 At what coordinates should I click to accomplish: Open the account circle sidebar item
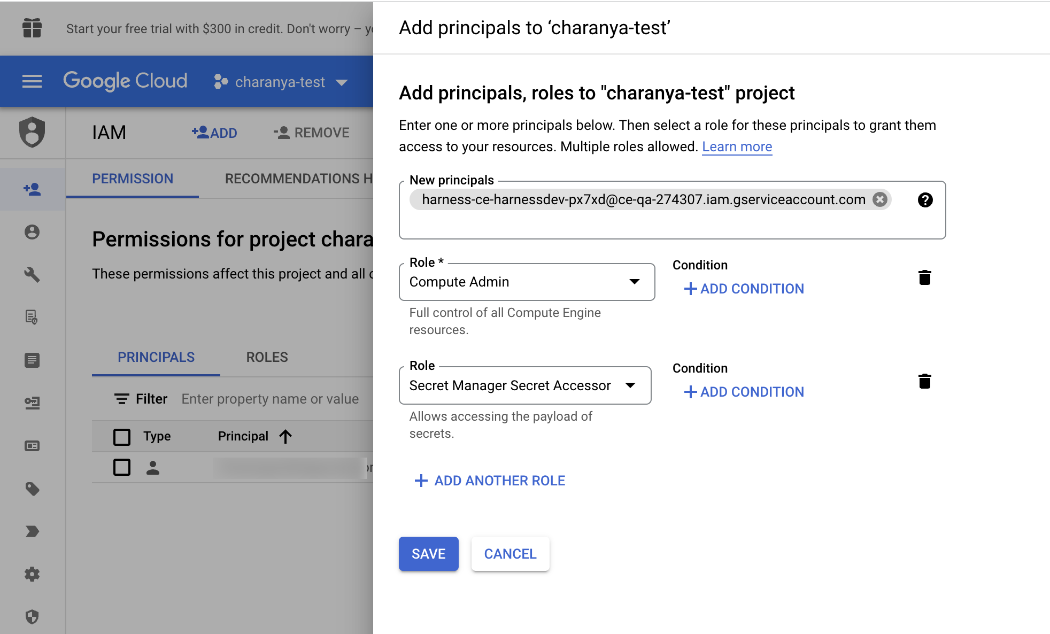32,232
